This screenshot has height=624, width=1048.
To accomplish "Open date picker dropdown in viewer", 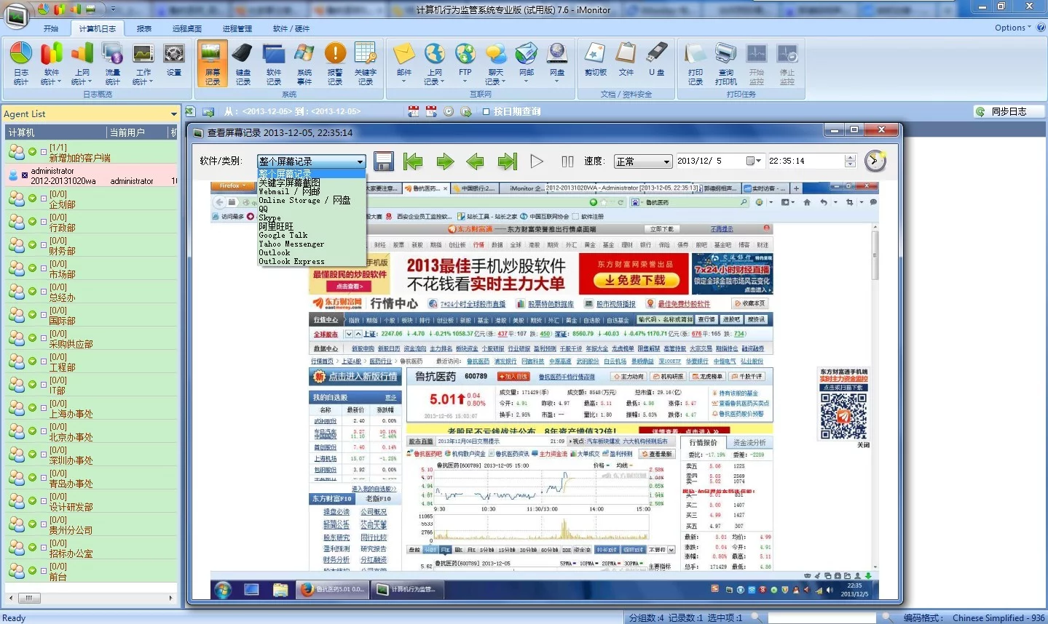I will tap(754, 161).
